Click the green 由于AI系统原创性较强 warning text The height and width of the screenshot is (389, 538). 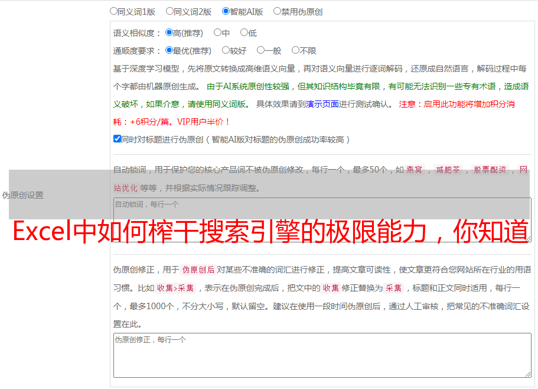[321, 95]
